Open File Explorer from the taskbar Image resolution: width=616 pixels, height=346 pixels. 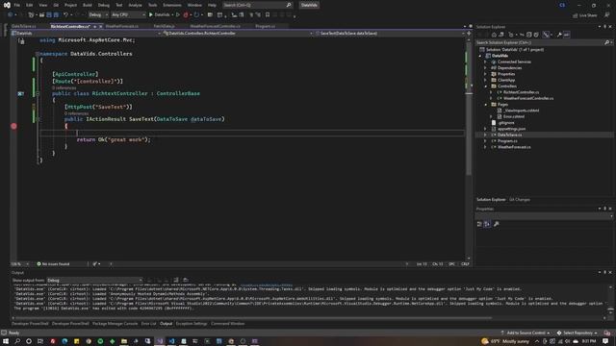tap(124, 341)
